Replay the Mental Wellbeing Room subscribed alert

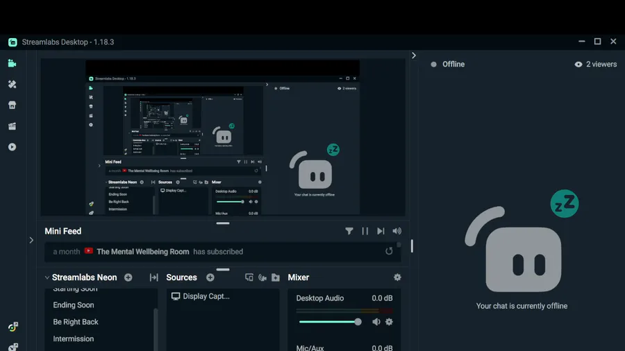pyautogui.click(x=389, y=251)
